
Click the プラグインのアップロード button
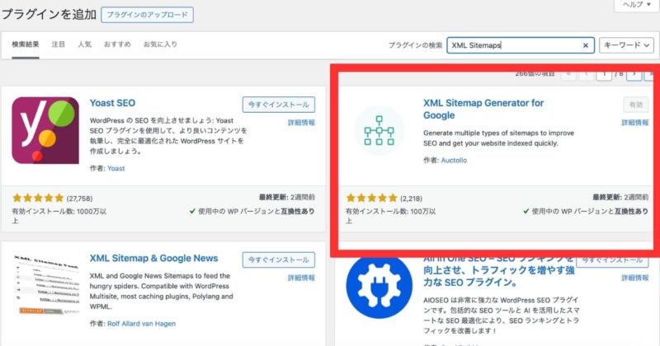(148, 15)
